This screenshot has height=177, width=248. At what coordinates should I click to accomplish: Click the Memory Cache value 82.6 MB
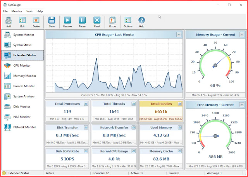coord(161,159)
